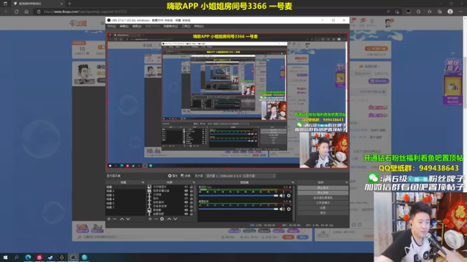The width and height of the screenshot is (467, 262).
Task: Open the 工具(T) menu in OBS
Action: coord(186,26)
